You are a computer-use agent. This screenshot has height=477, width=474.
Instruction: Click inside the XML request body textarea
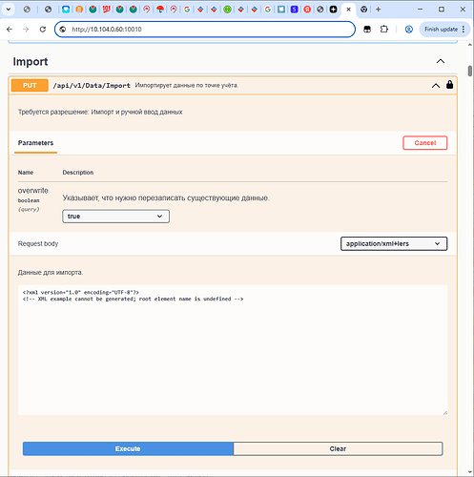(233, 350)
